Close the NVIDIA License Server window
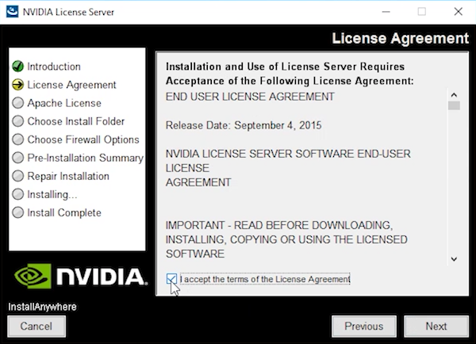 (458, 12)
